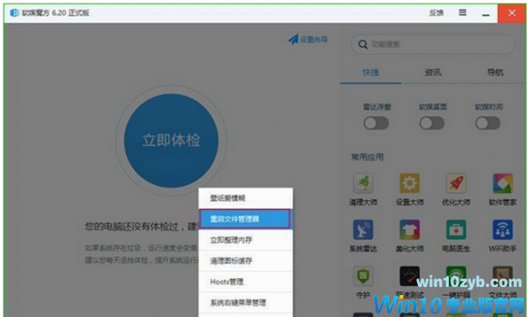529x317 pixels.
Task: Click the 常用应用 section heading
Action: 368,157
